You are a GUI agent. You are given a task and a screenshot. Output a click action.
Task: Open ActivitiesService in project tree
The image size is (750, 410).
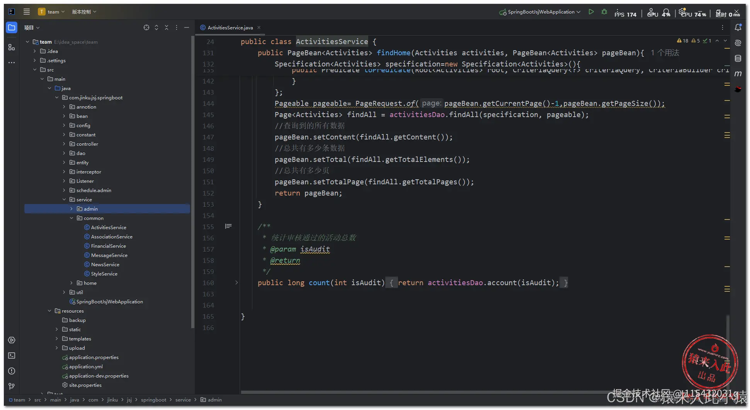105,227
